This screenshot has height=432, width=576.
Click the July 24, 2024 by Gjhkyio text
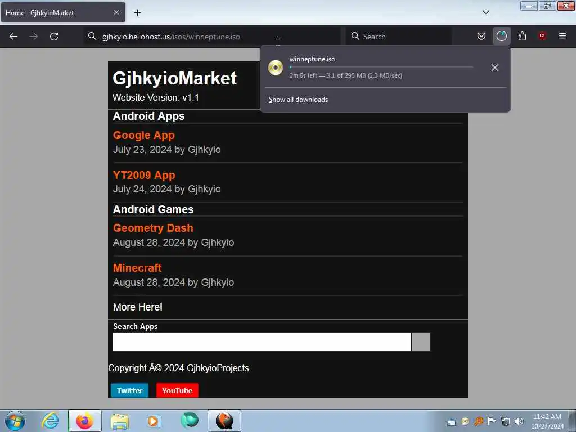pyautogui.click(x=166, y=189)
